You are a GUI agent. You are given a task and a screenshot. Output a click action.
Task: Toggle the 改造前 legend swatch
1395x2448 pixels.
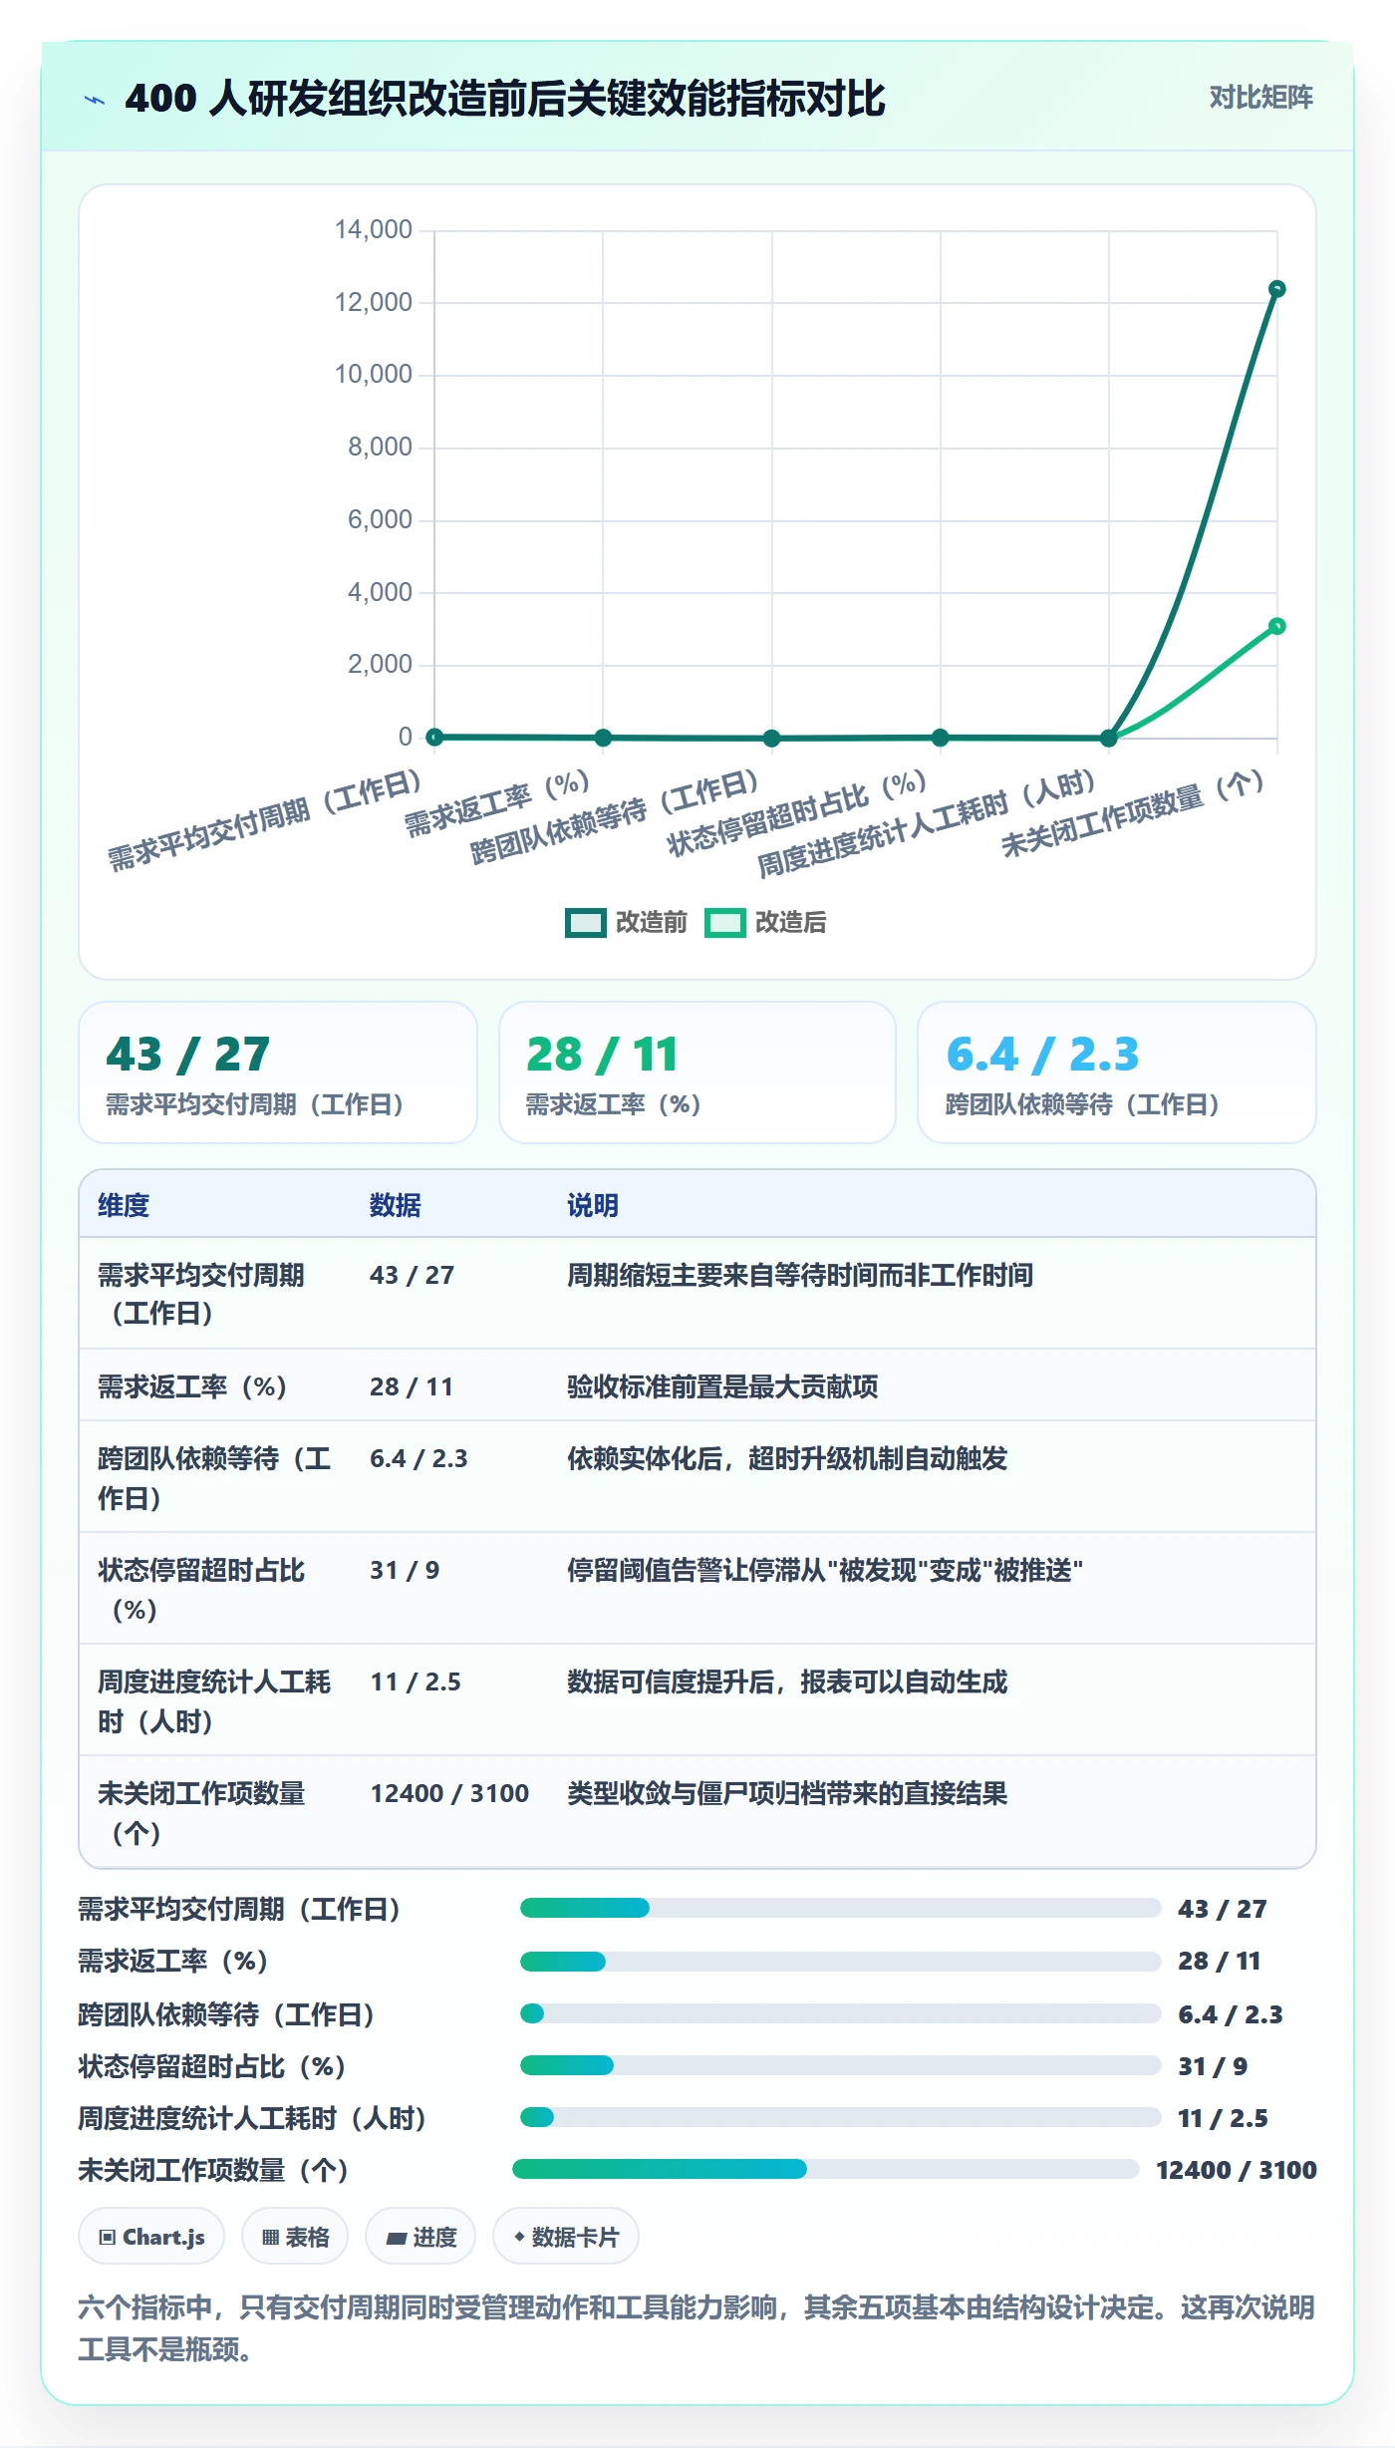pos(585,923)
